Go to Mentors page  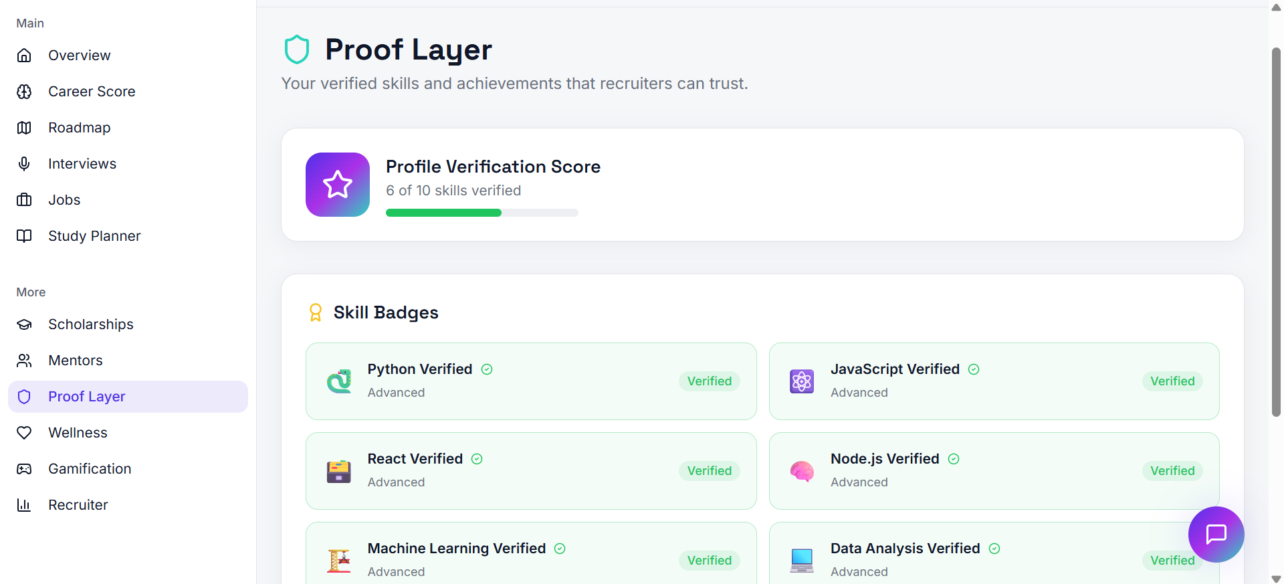(128, 361)
